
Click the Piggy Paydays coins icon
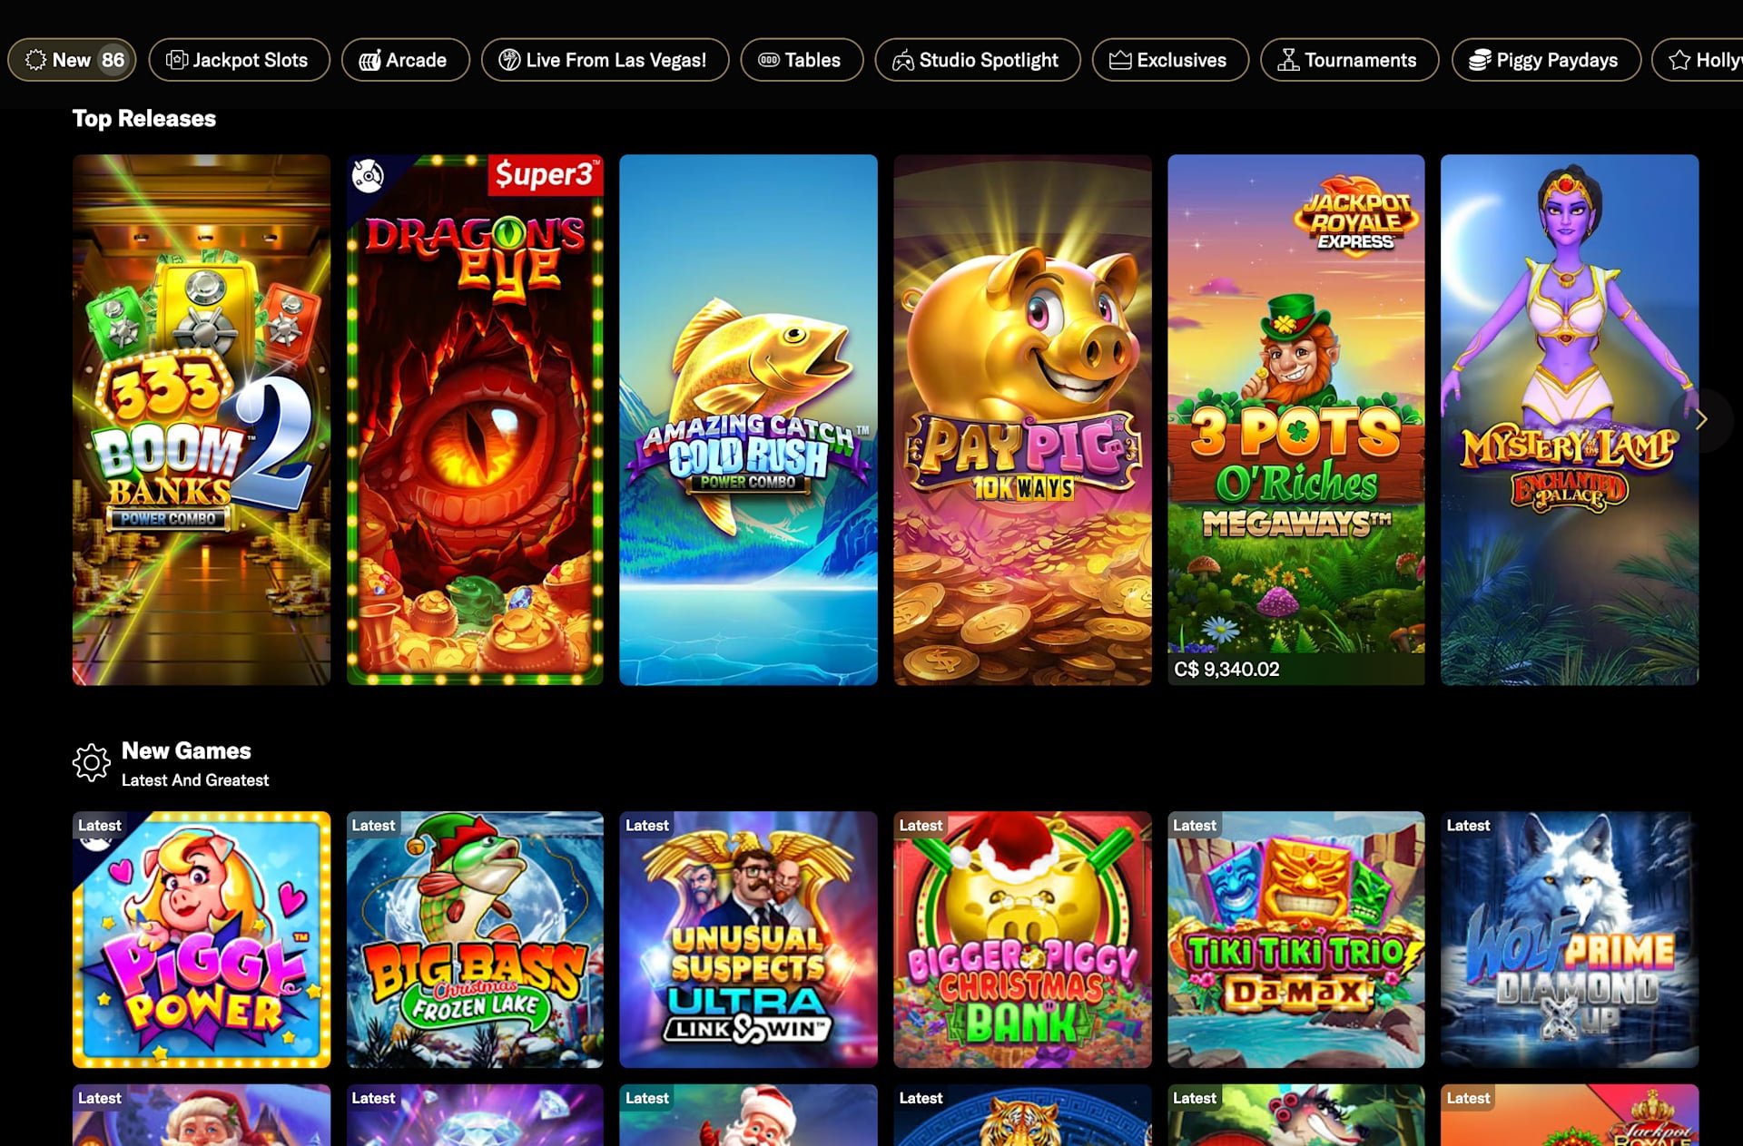[1480, 60]
